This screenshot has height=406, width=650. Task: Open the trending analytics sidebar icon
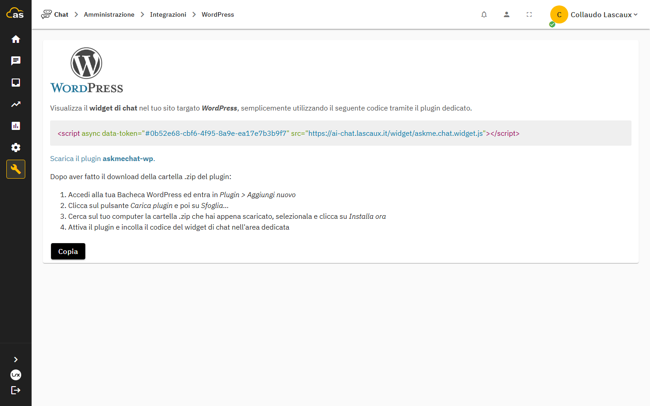tap(16, 104)
